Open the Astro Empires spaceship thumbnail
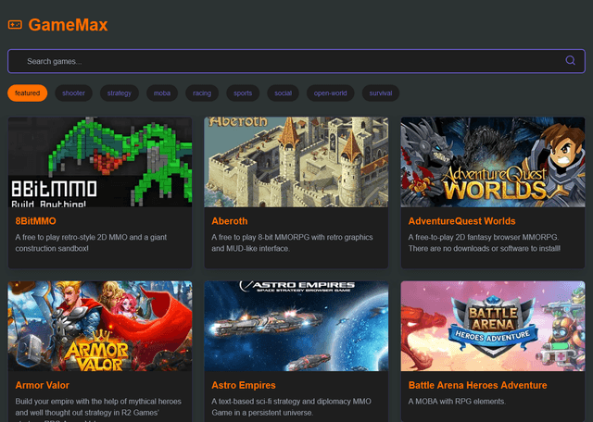The image size is (593, 422). point(296,326)
